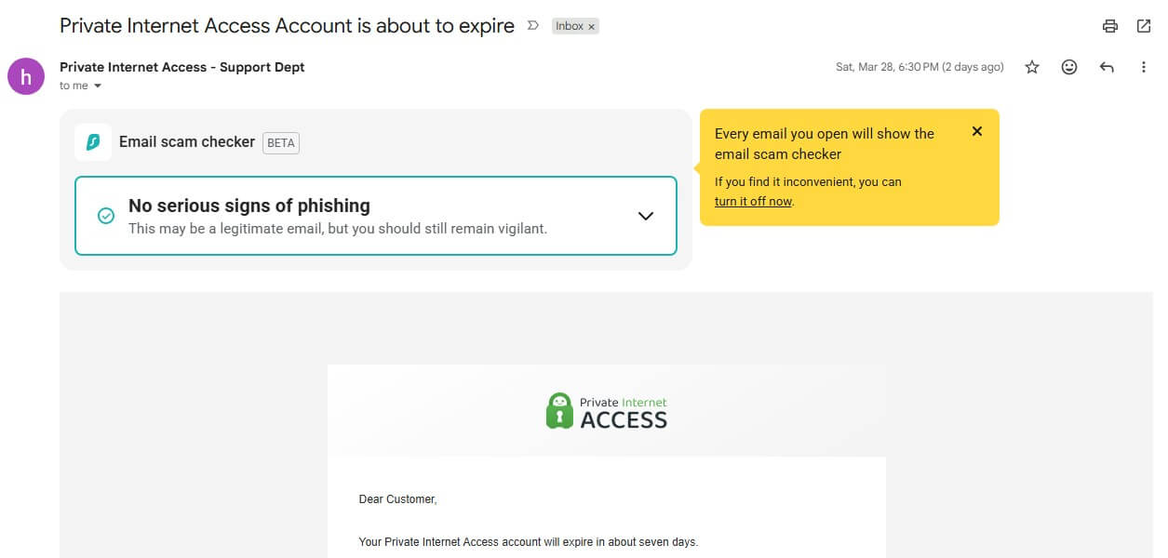Select the email subject line text
Screen dimensions: 1168x558
point(286,25)
